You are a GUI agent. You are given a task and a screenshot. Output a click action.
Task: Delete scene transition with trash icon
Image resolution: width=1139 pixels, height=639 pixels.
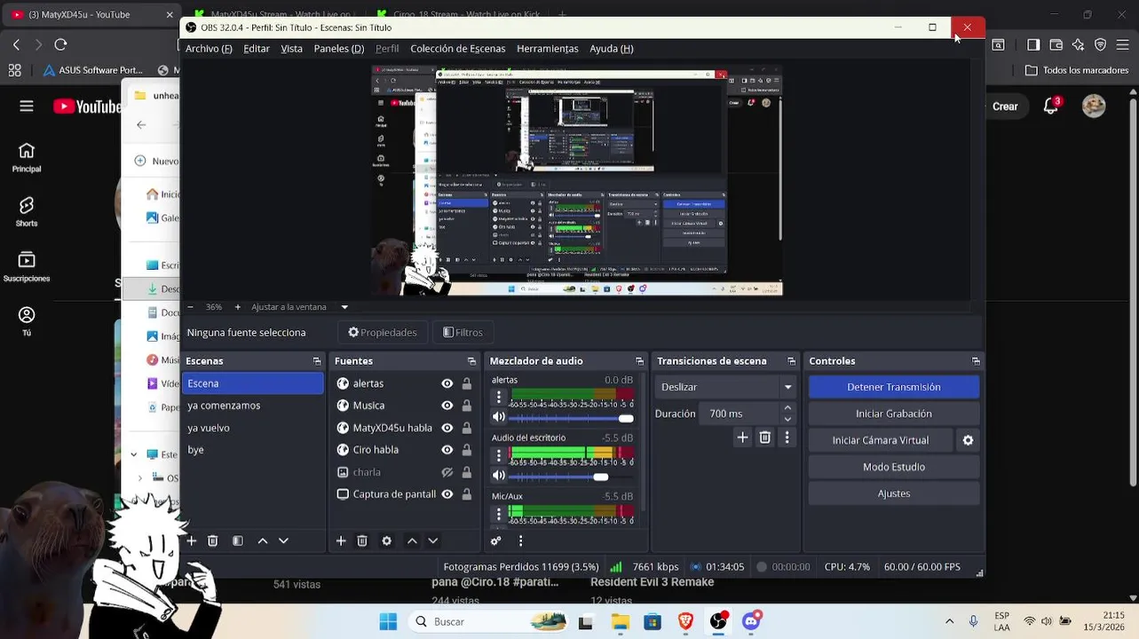point(765,438)
